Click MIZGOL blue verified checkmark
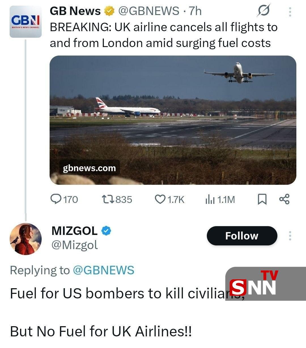306x348 pixels. (106, 231)
